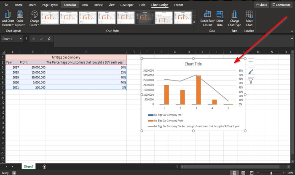This screenshot has height=175, width=295.
Task: Expand the Chart Styles gallery
Action: pos(194,22)
